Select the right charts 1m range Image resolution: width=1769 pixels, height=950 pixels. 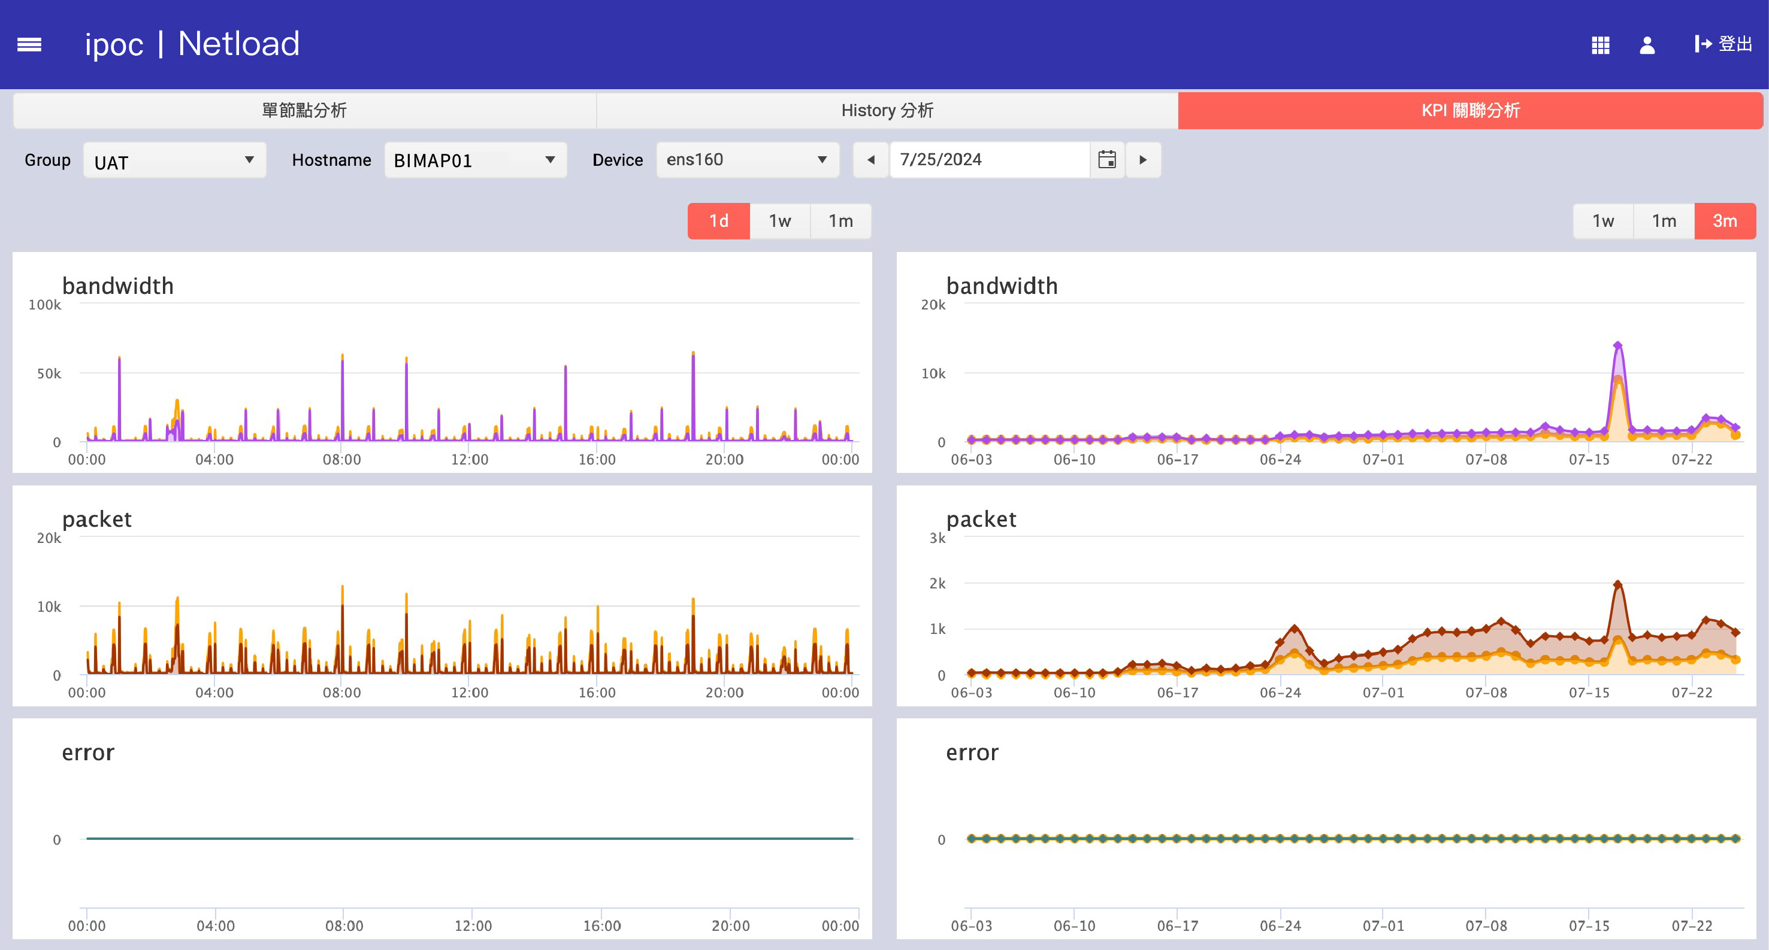(x=1664, y=221)
